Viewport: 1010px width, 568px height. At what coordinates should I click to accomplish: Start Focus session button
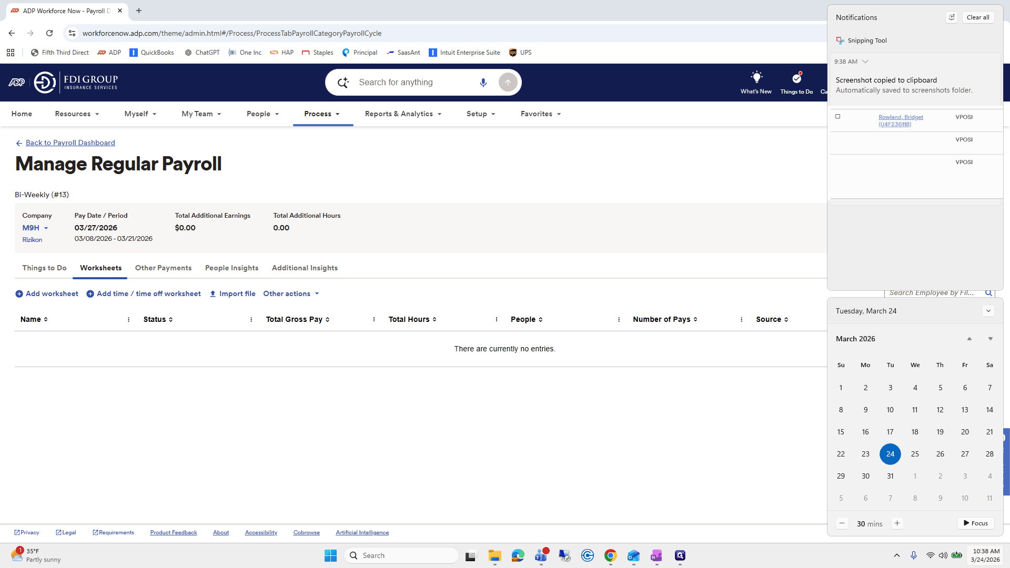975,523
